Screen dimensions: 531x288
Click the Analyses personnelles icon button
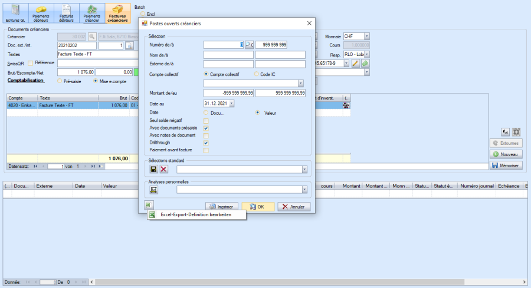pos(153,190)
